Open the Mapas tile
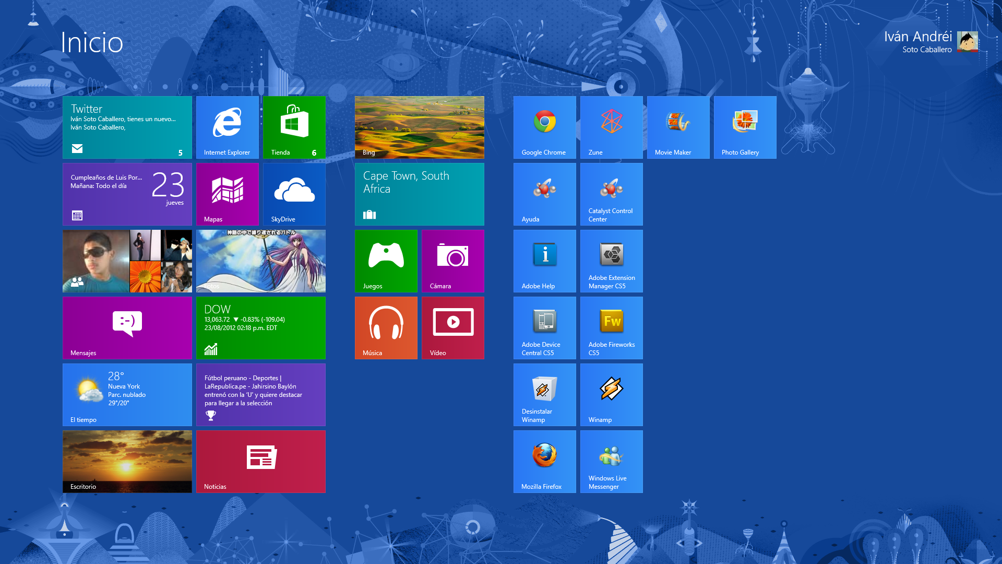 click(x=228, y=194)
